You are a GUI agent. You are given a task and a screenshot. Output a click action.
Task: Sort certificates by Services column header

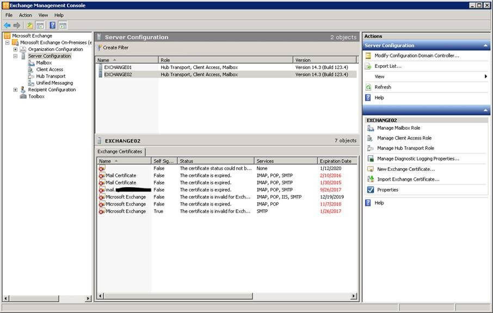coord(286,161)
